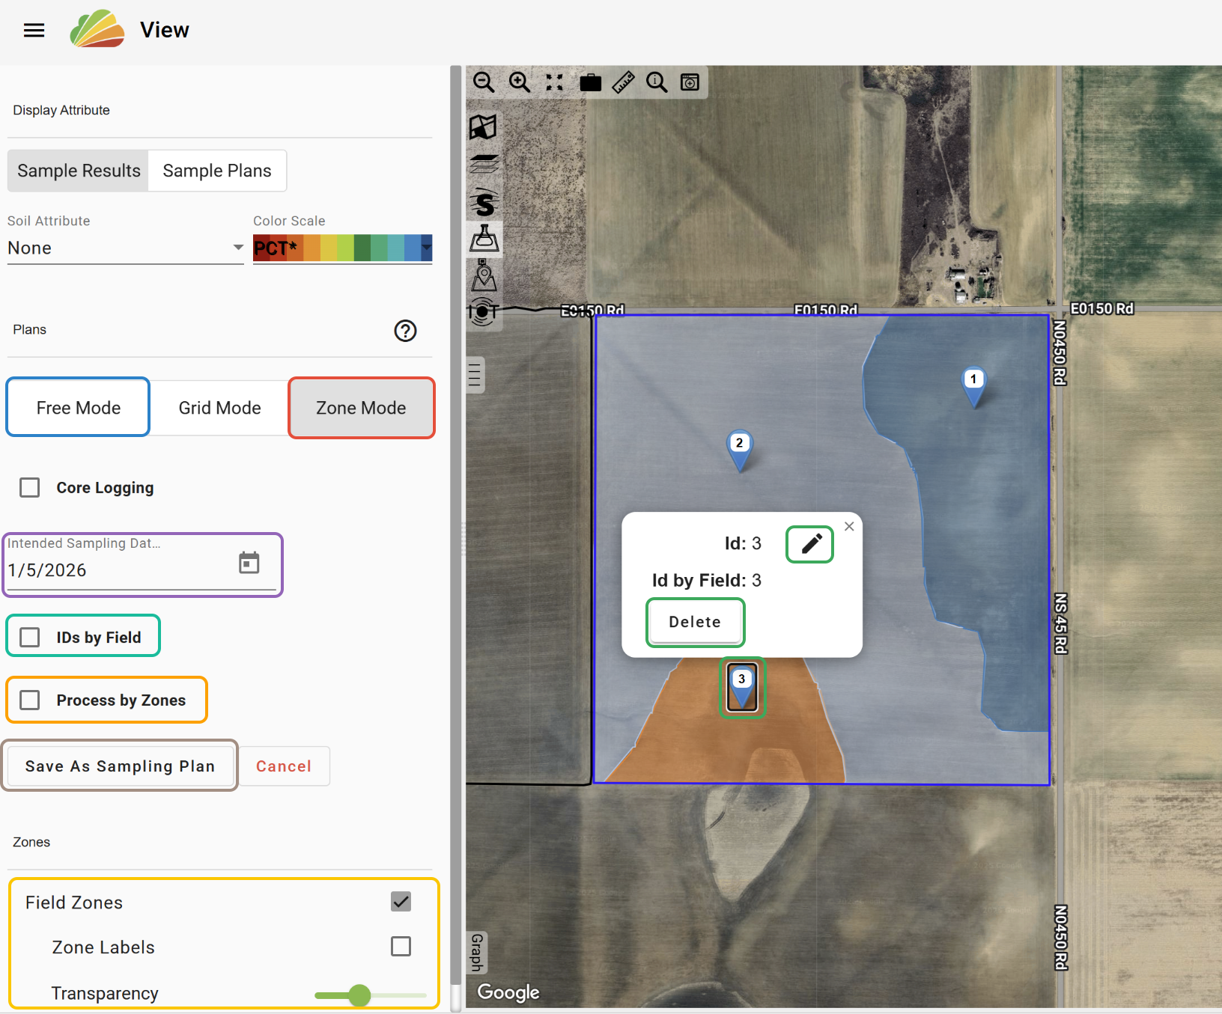Viewport: 1222px width, 1014px height.
Task: Toggle the Zone Labels checkbox
Action: (x=401, y=947)
